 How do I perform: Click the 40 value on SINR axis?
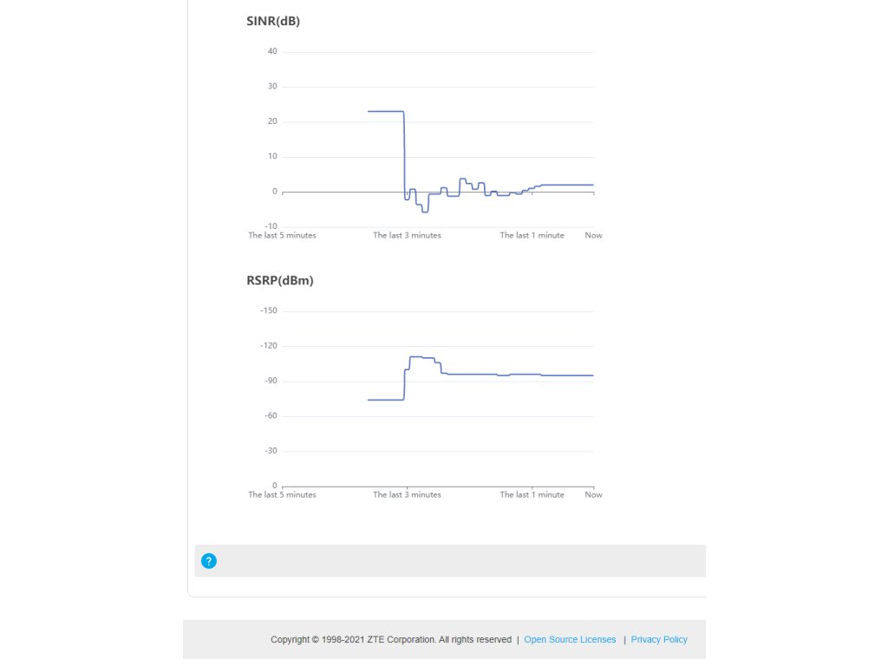272,51
